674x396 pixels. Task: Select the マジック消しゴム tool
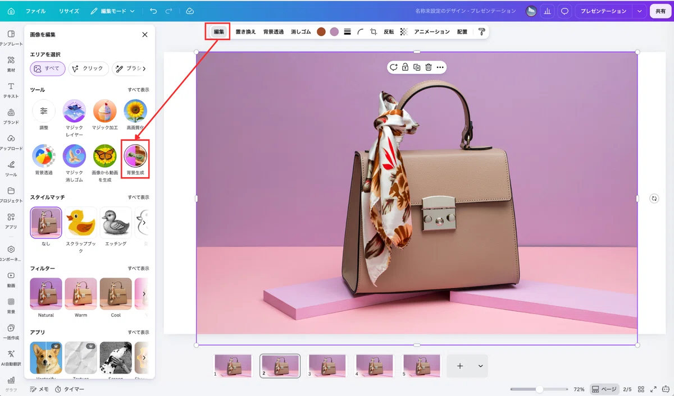(x=74, y=163)
